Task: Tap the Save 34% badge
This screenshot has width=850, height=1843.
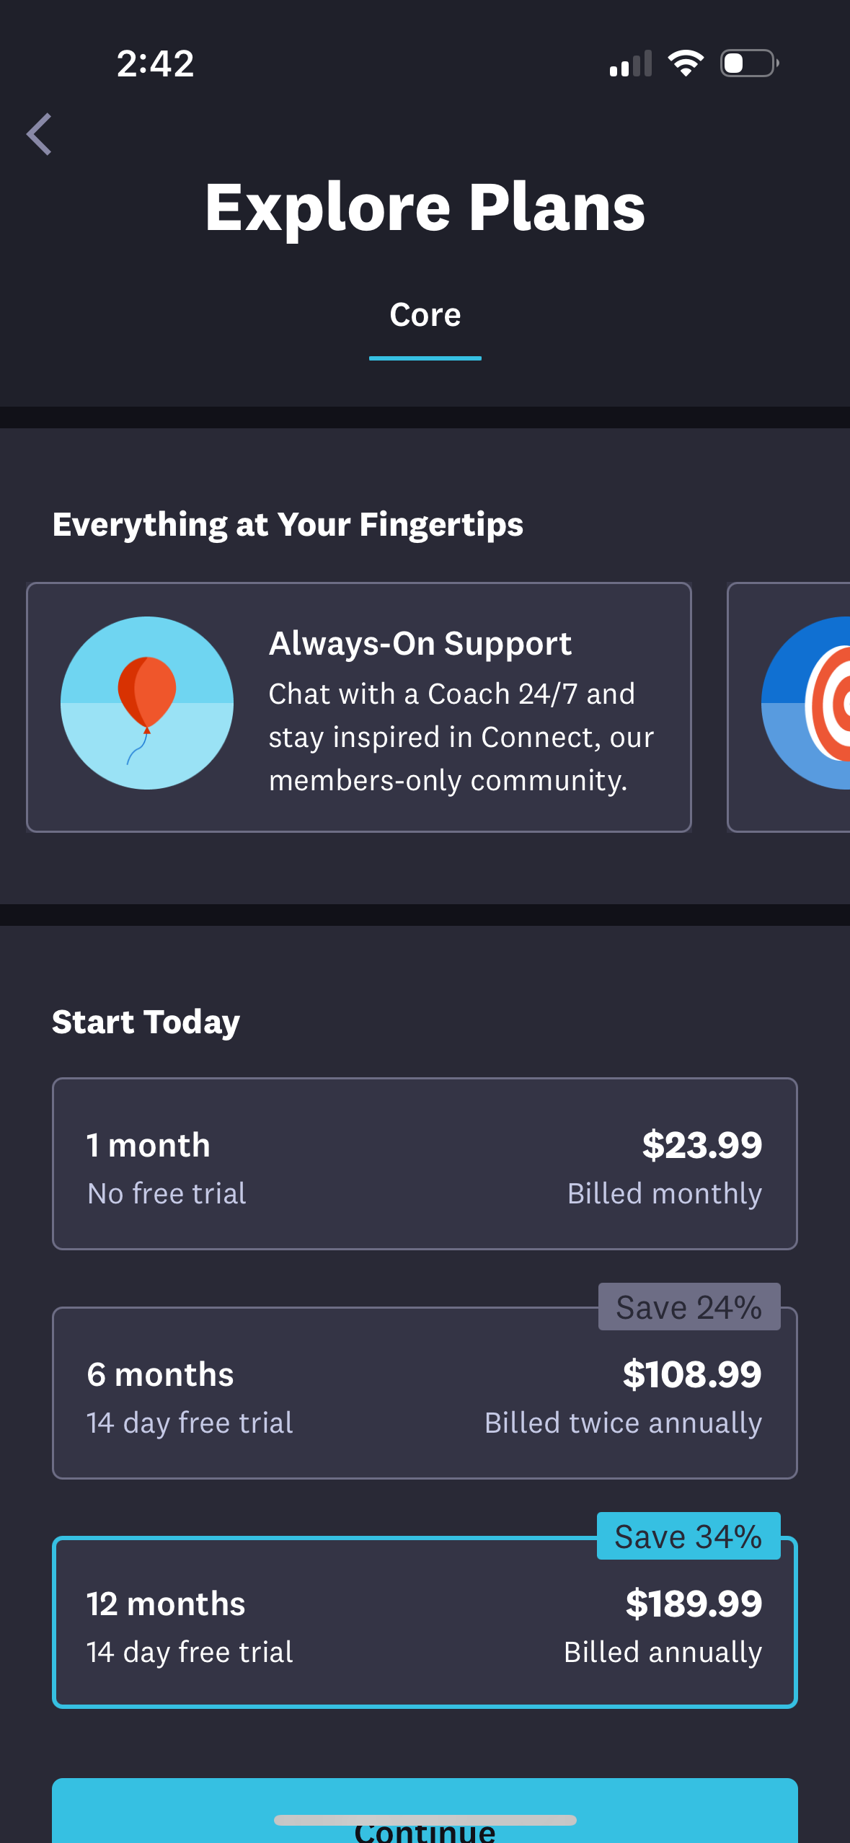Action: click(689, 1537)
